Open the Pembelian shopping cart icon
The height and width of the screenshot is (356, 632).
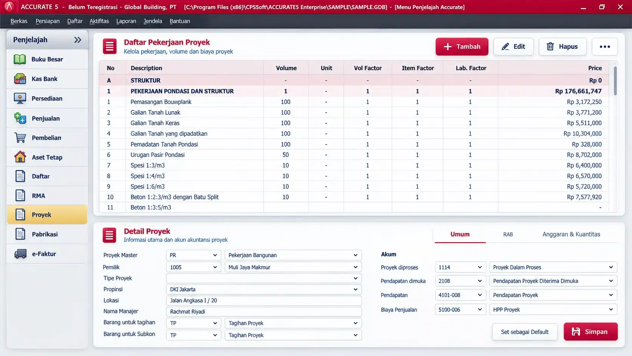(20, 138)
